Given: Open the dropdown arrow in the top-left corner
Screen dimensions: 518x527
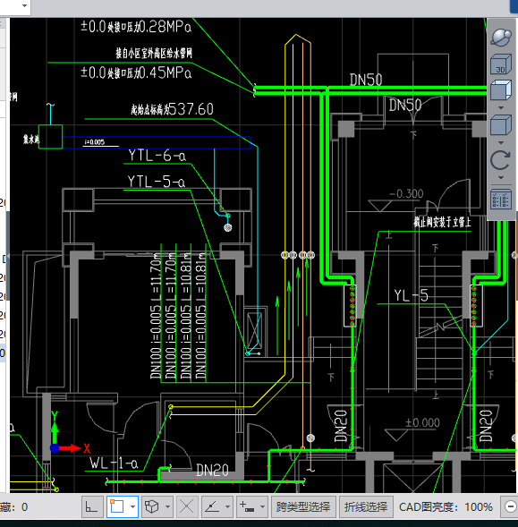Looking at the screenshot, I should (x=24, y=5).
